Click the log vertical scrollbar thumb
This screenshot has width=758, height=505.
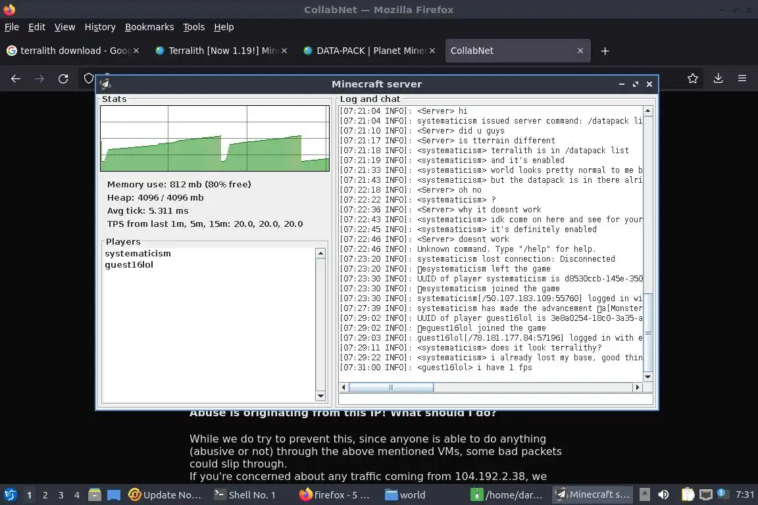coord(647,333)
